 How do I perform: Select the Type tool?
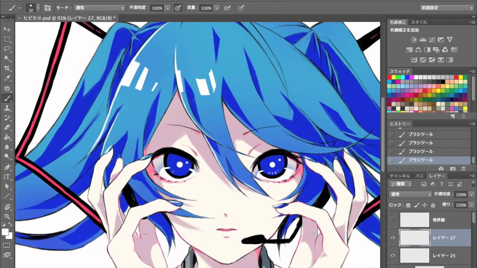pyautogui.click(x=7, y=177)
